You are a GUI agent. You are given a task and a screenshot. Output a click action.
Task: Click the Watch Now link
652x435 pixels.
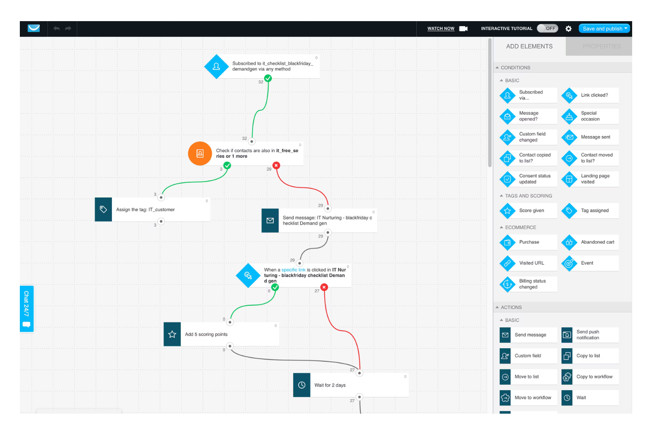441,29
